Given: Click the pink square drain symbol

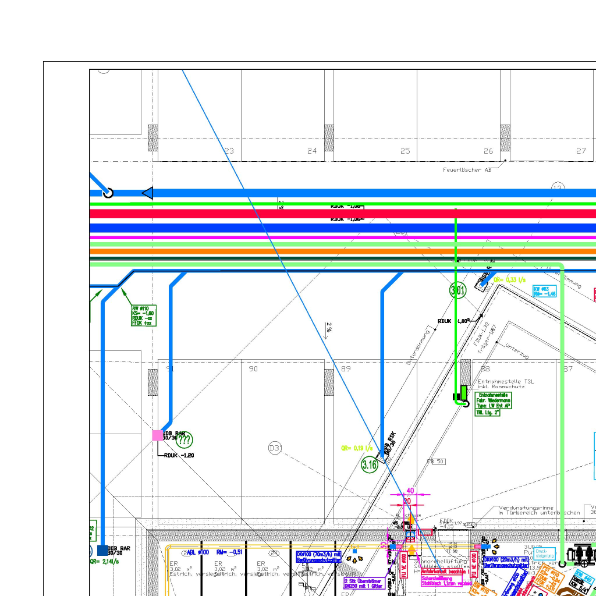Looking at the screenshot, I should pyautogui.click(x=157, y=435).
